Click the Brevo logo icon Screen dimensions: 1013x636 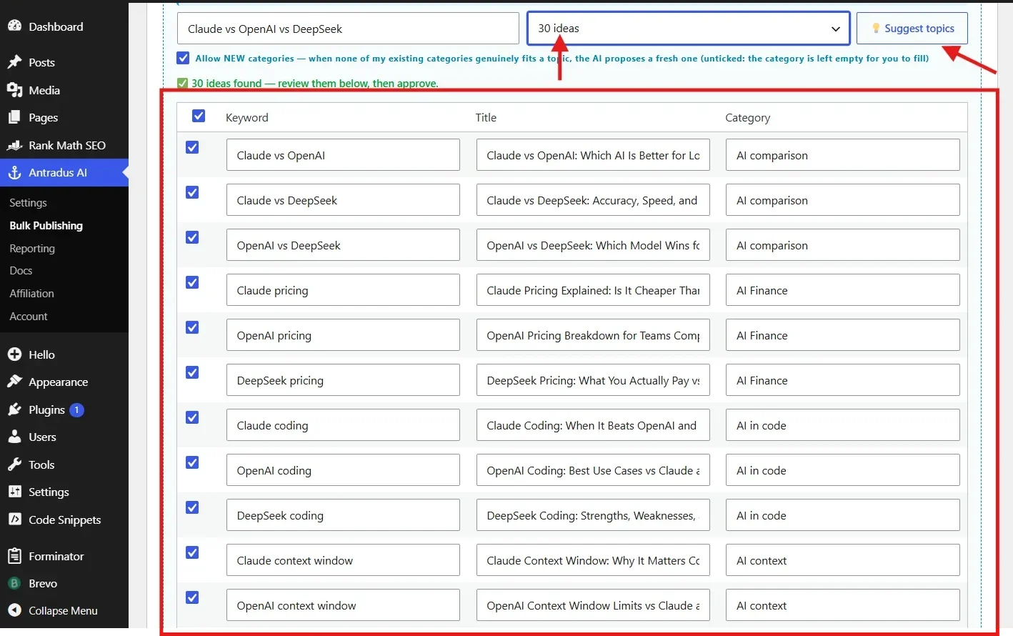tap(14, 583)
